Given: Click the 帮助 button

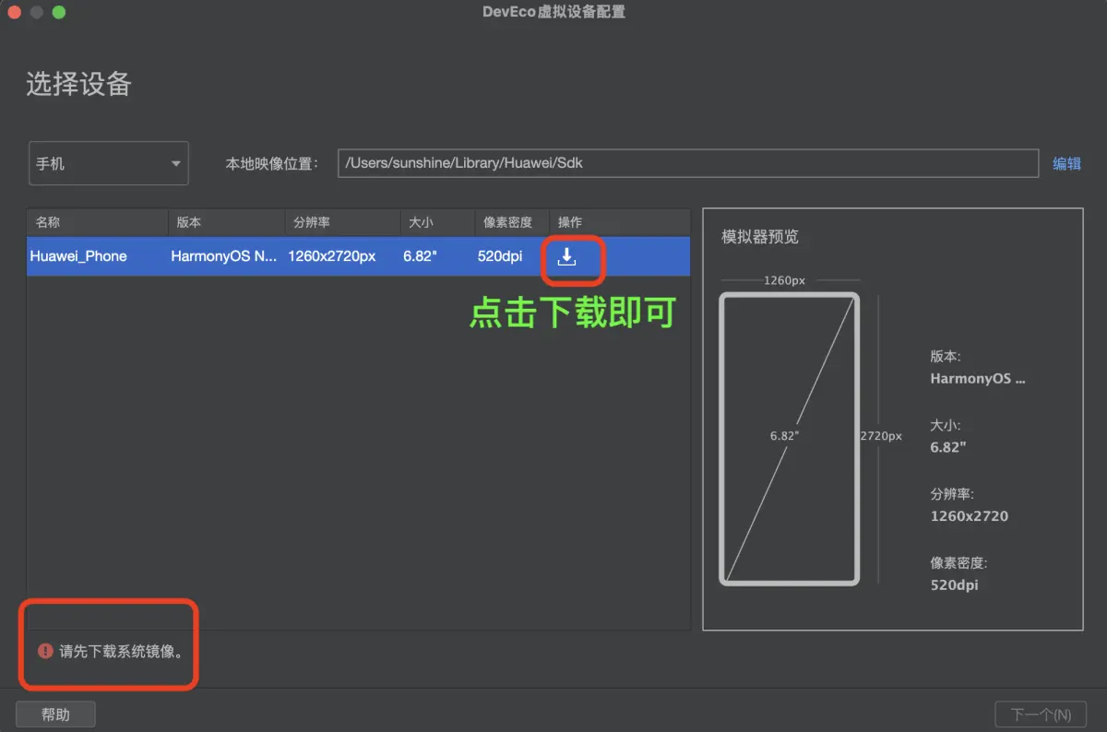Looking at the screenshot, I should 55,714.
